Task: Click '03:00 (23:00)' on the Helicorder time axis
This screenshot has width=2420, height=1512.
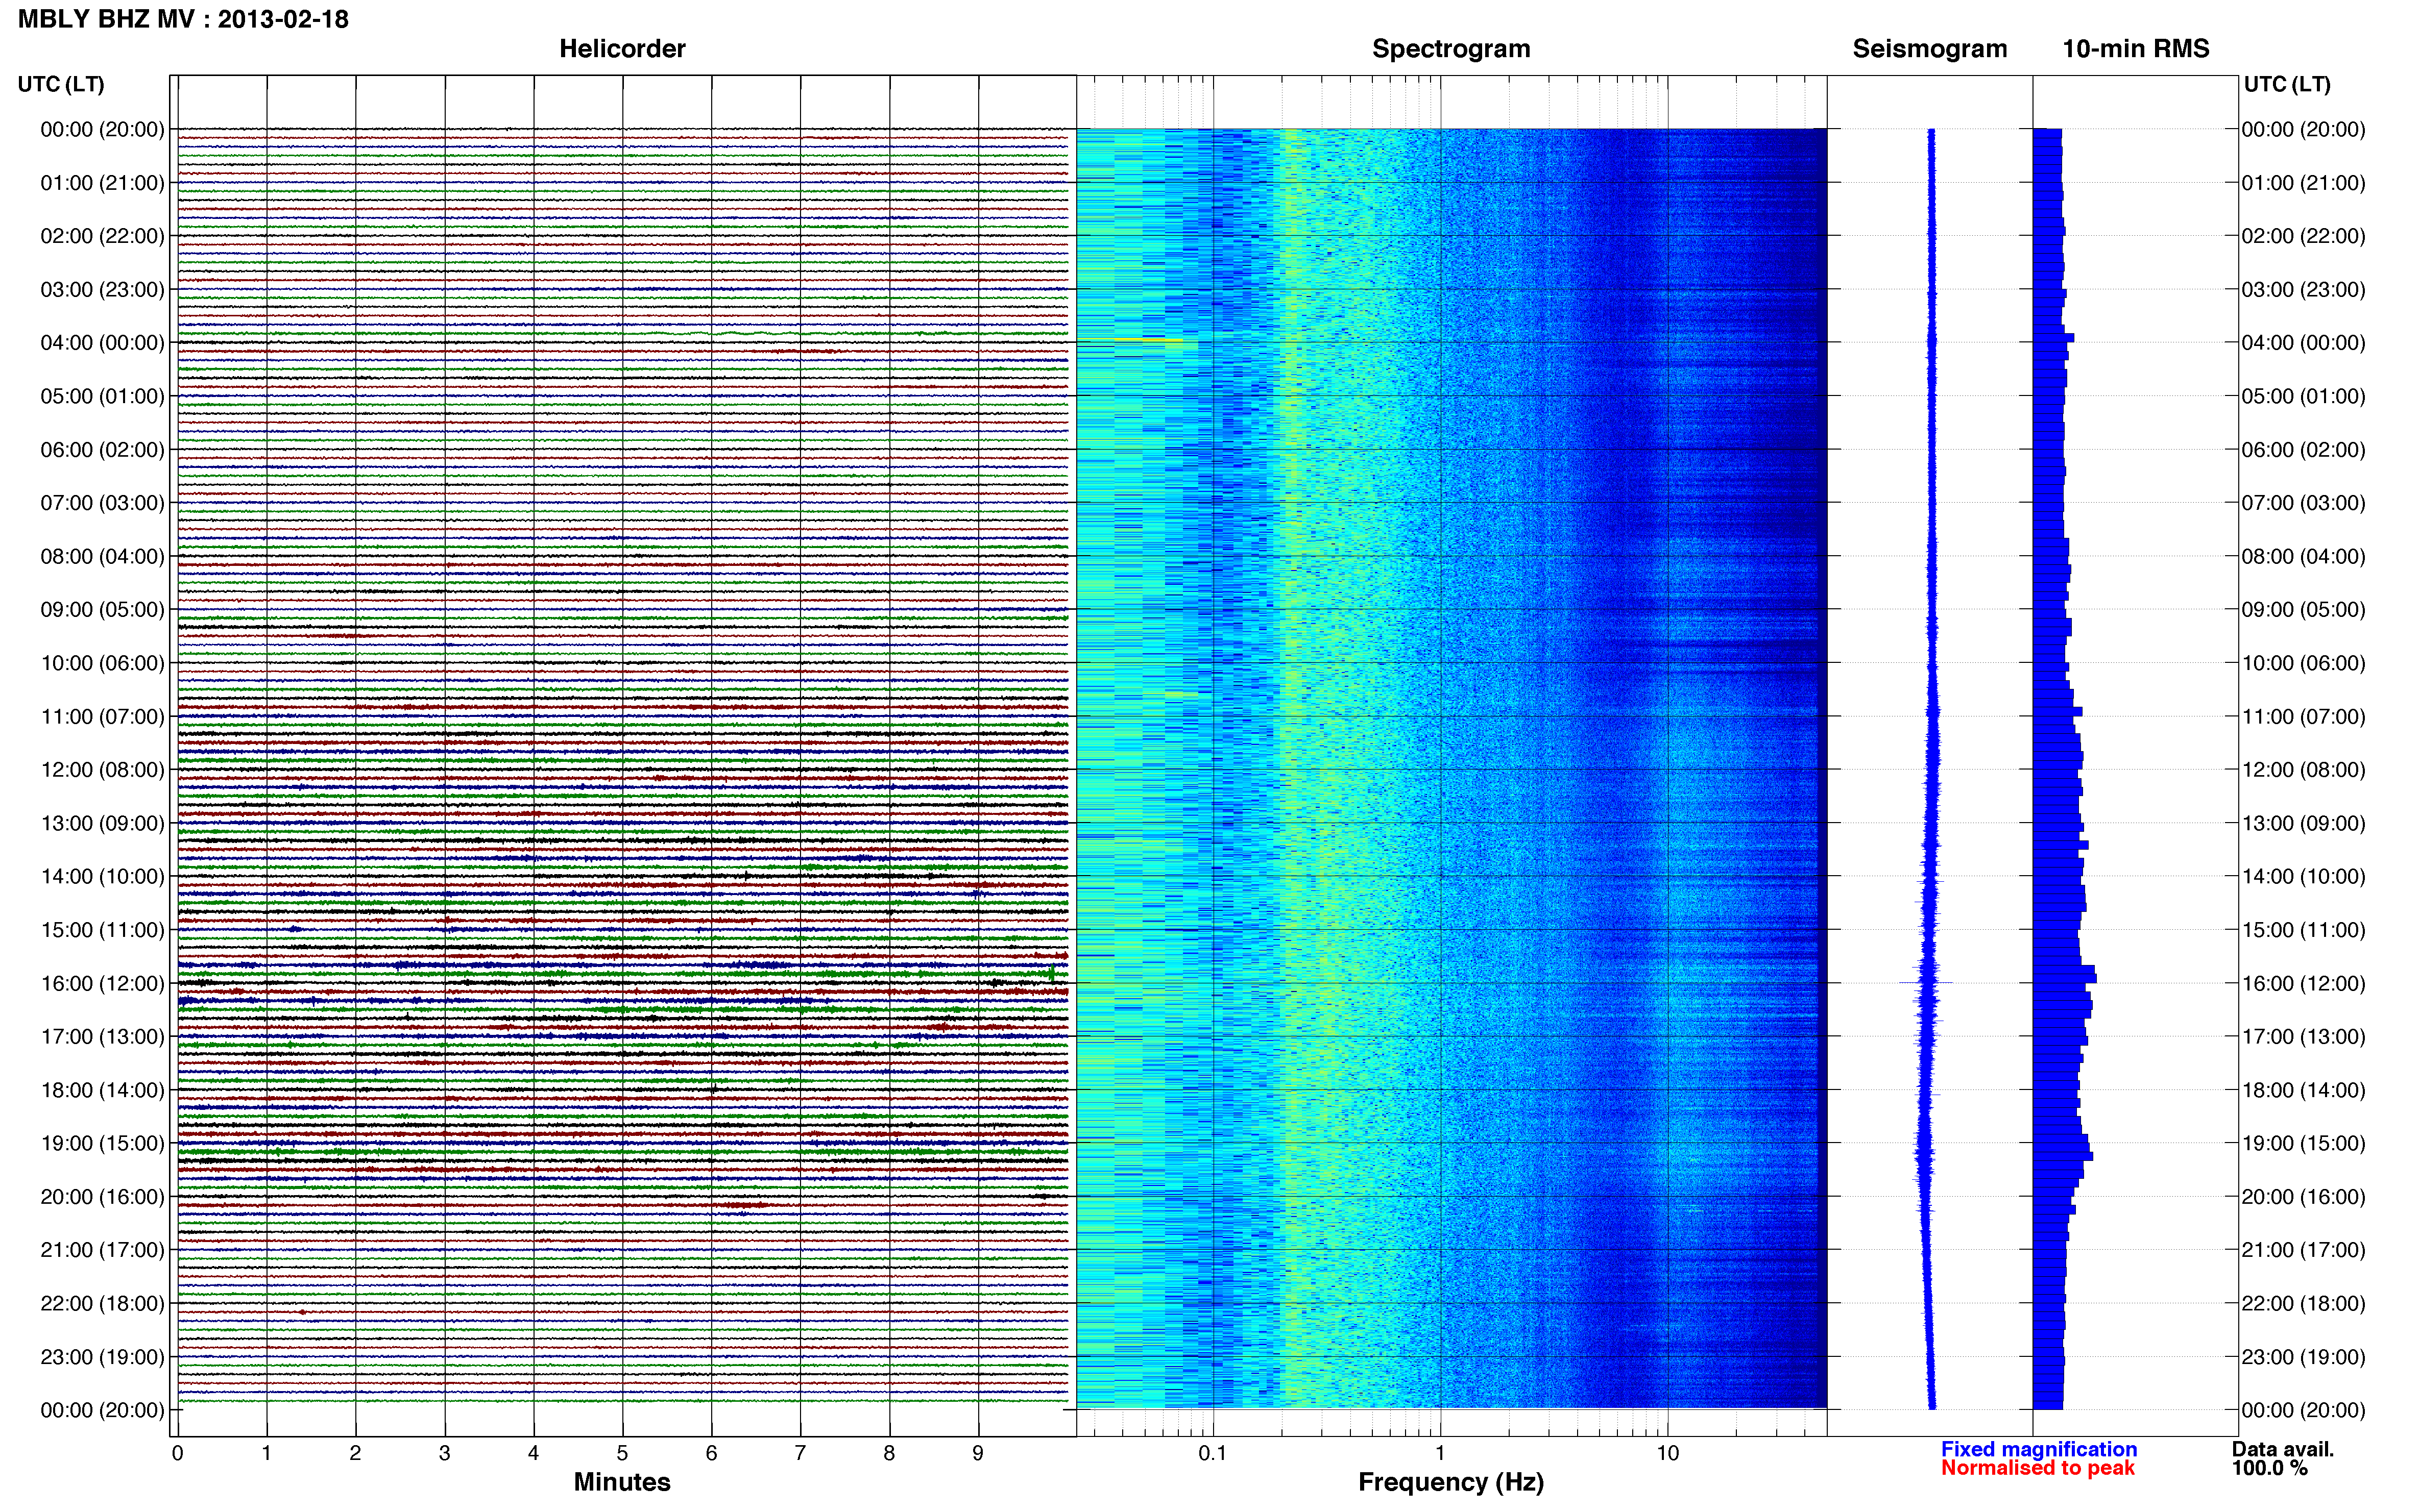Action: click(x=103, y=290)
